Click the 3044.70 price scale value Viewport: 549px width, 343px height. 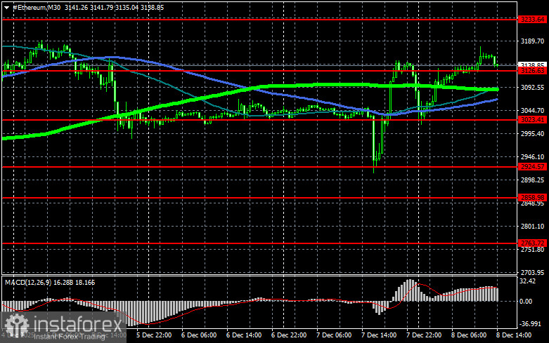532,110
